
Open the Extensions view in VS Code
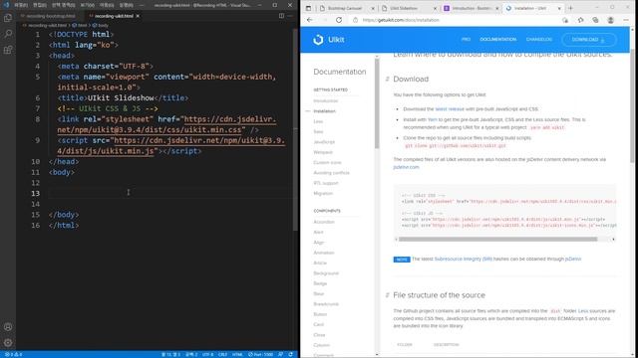8,50
